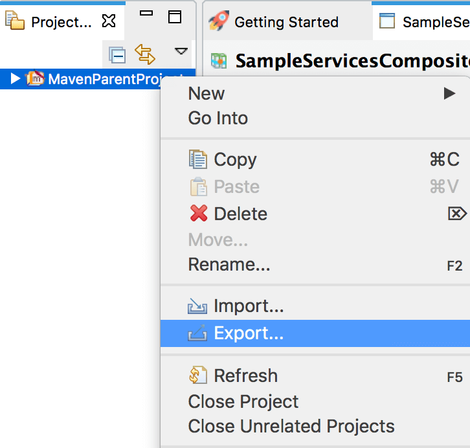Close the Project Explorer view tab
470x448 pixels.
point(109,21)
